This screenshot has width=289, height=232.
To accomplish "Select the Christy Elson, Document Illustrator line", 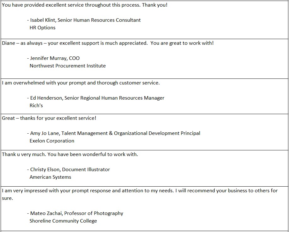I will [69, 170].
